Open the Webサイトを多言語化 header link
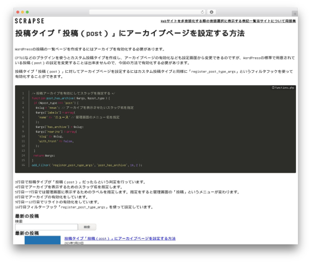The image size is (311, 263). 208,21
